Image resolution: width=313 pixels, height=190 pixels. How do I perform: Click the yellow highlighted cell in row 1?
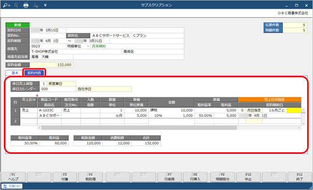(294, 110)
